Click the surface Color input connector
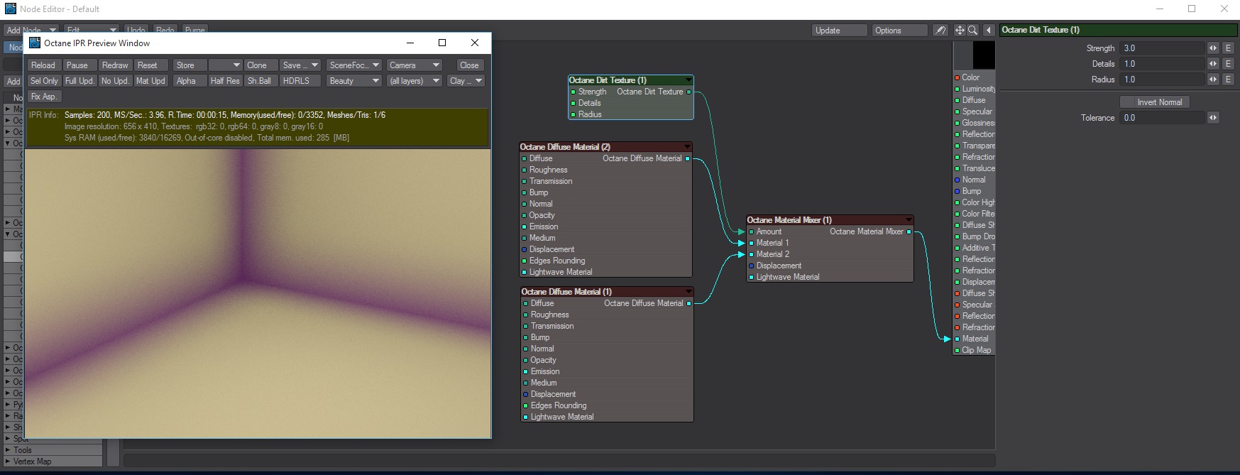Viewport: 1240px width, 475px height. point(958,77)
